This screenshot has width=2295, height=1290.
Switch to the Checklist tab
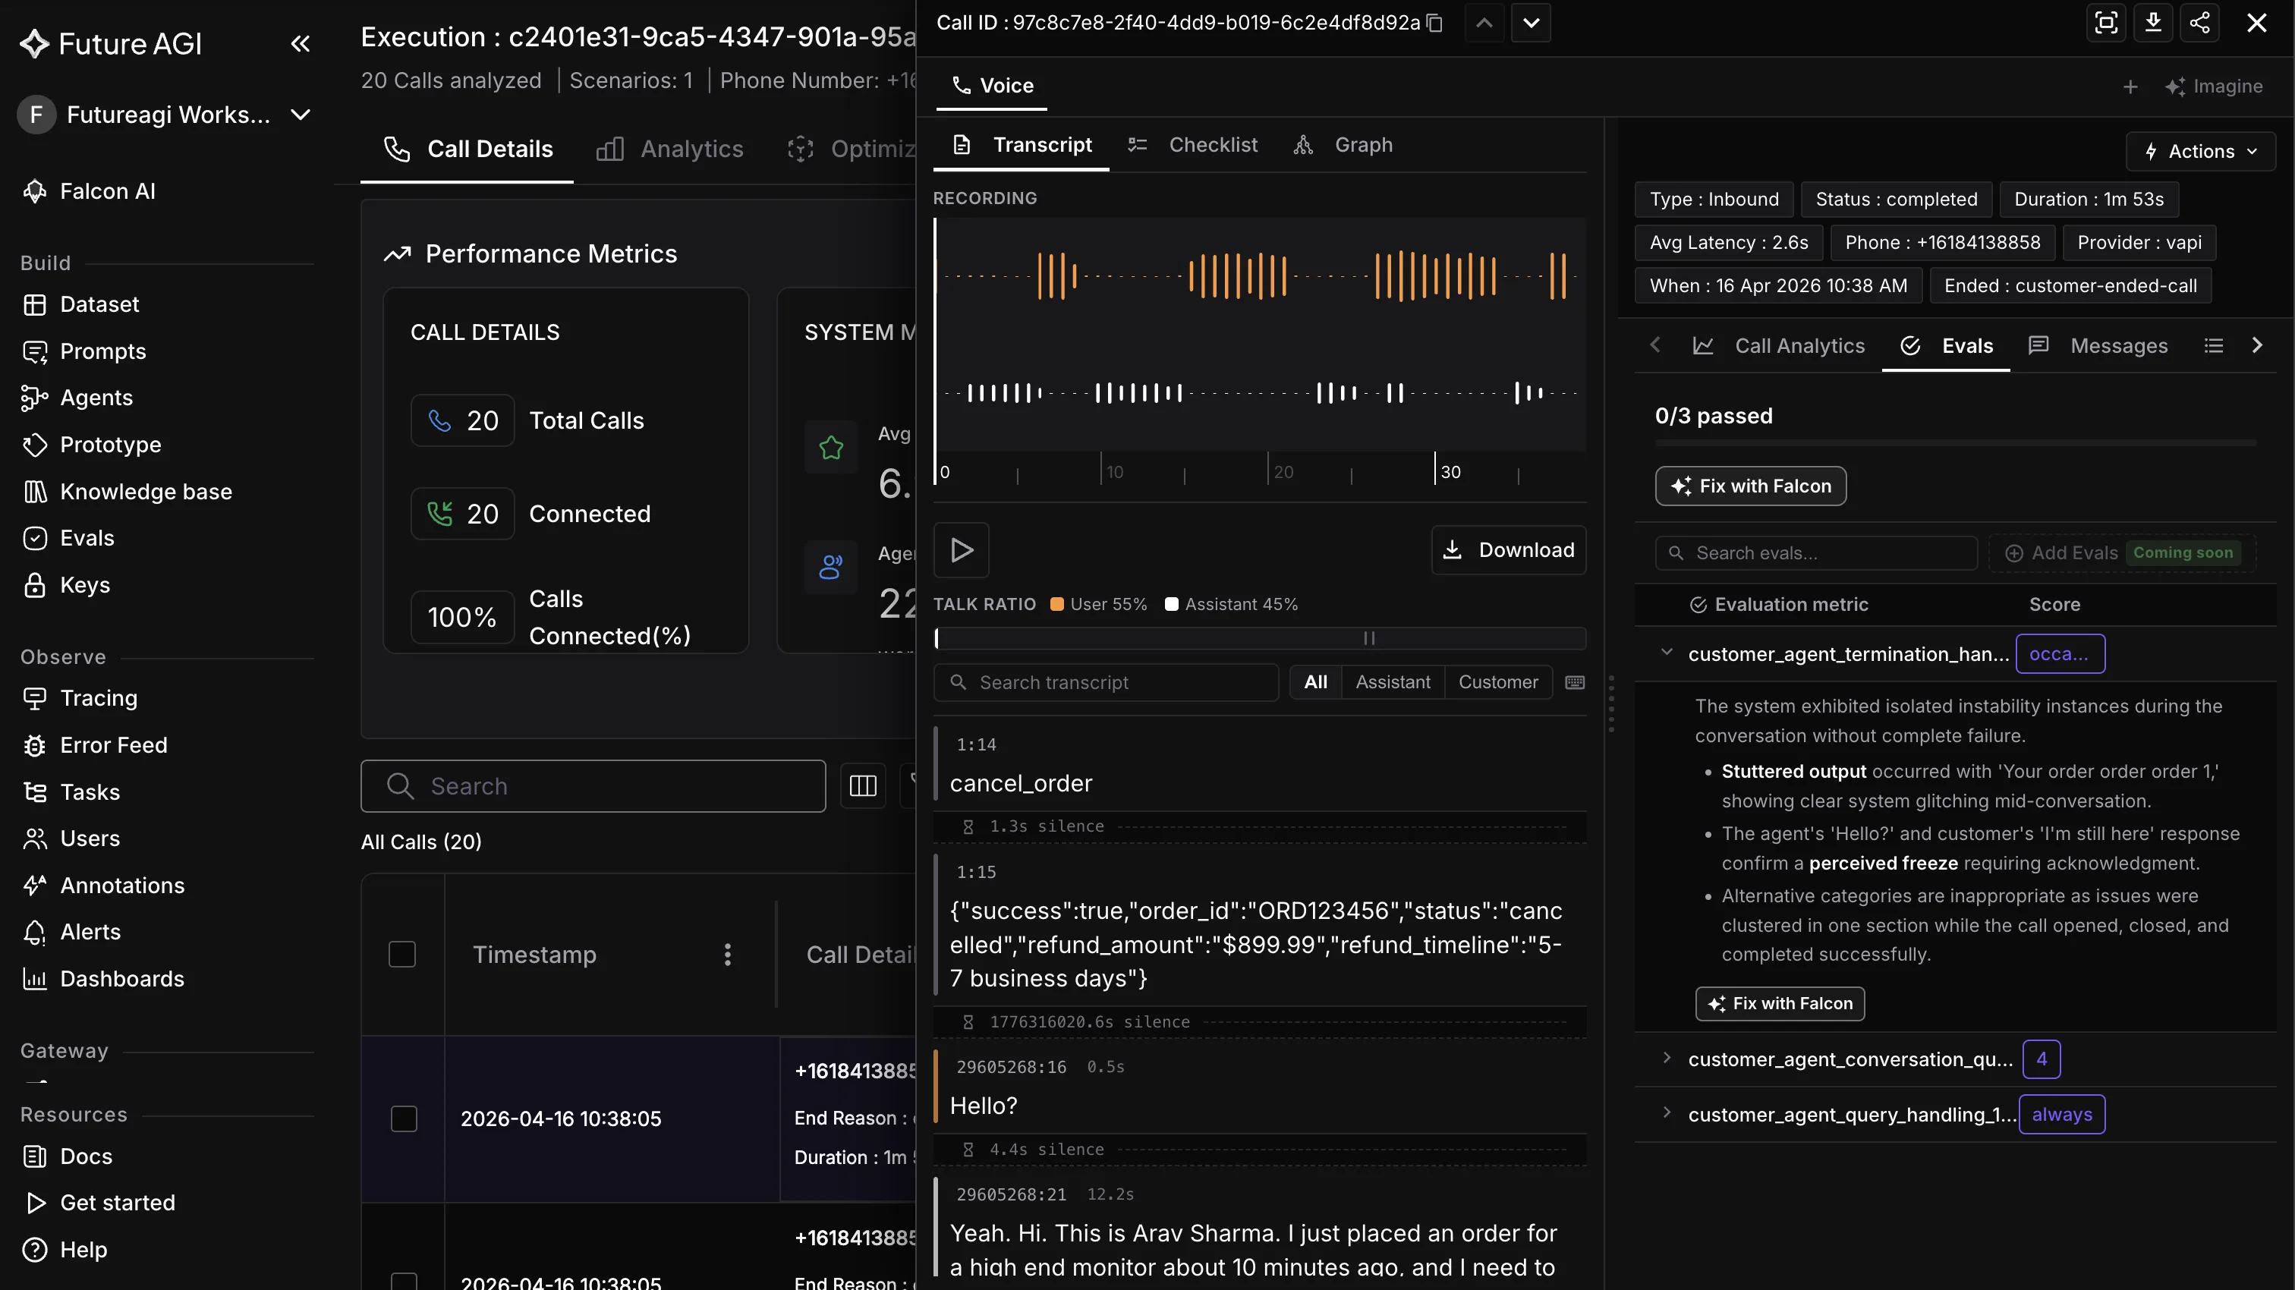[x=1192, y=145]
